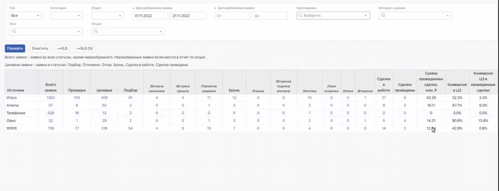Export the report with the →XLS button

pos(62,49)
